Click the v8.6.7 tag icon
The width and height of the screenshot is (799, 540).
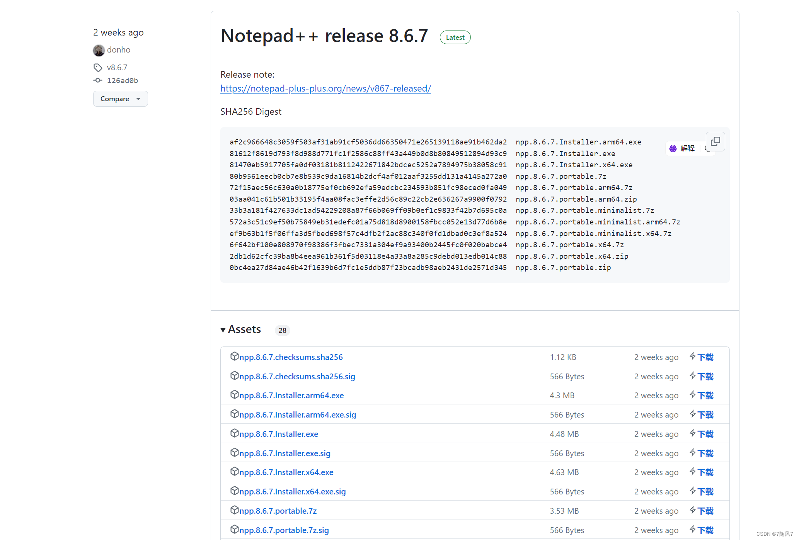[x=98, y=68]
